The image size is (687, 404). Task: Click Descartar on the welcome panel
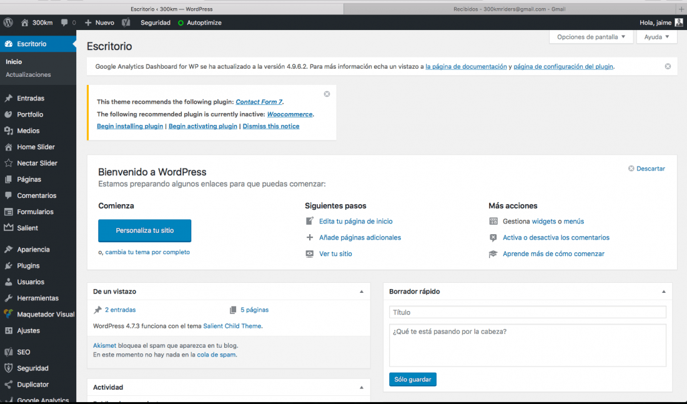(646, 168)
